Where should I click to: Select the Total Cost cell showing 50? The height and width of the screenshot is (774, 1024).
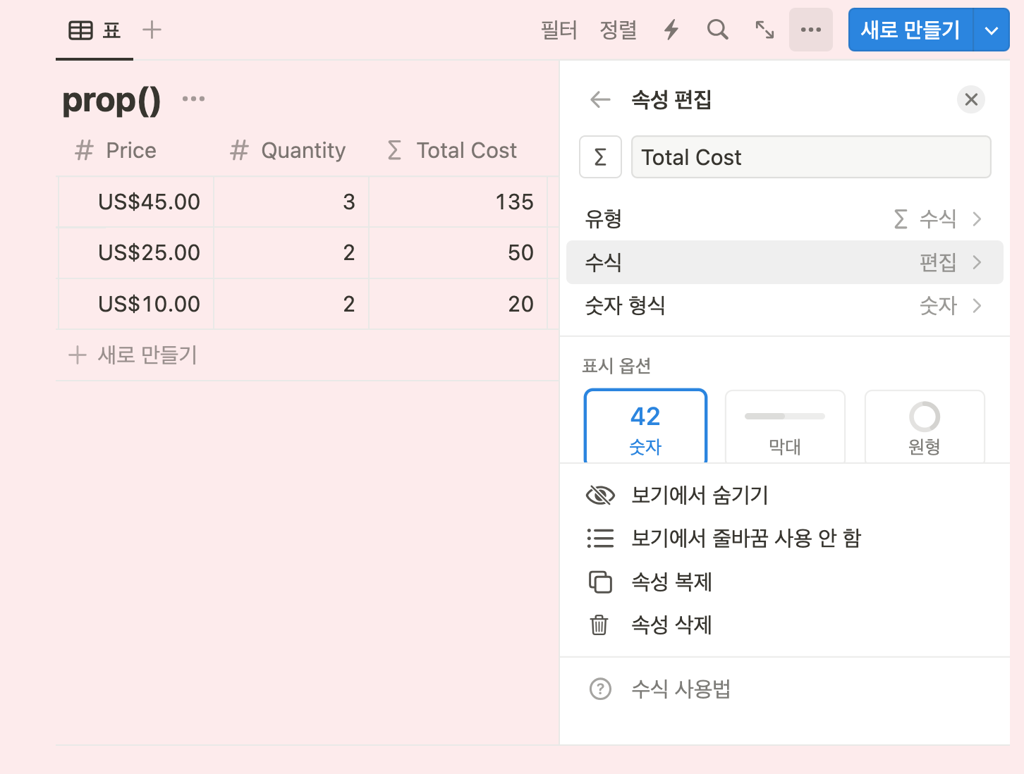point(458,252)
